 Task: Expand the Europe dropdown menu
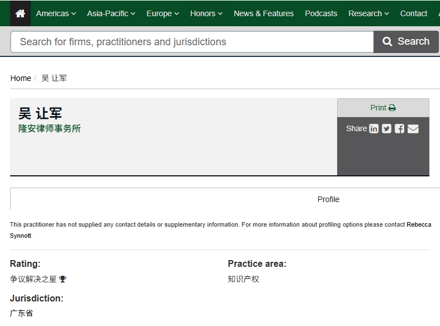coord(163,13)
